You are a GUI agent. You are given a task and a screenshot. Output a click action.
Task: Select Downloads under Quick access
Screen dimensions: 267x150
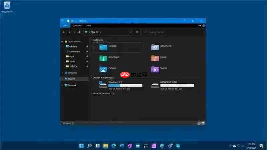pyautogui.click(x=75, y=52)
